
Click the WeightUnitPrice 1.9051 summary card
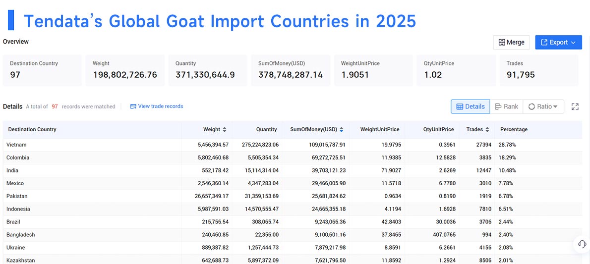(373, 70)
